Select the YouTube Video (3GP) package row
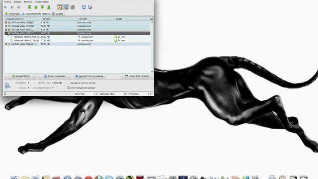Viewport: 318px width, 179px height. point(78,22)
